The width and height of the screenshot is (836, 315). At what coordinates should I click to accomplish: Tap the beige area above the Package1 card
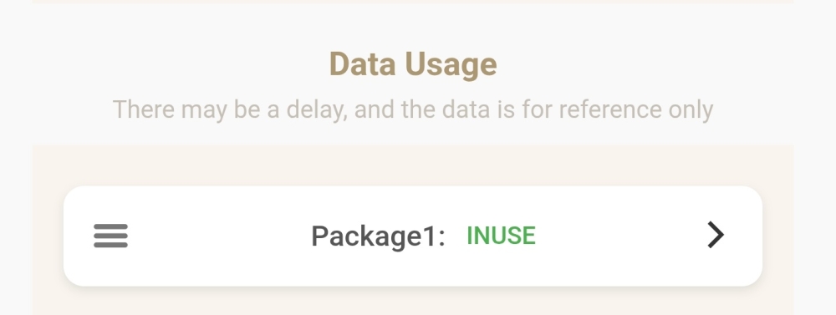413,165
